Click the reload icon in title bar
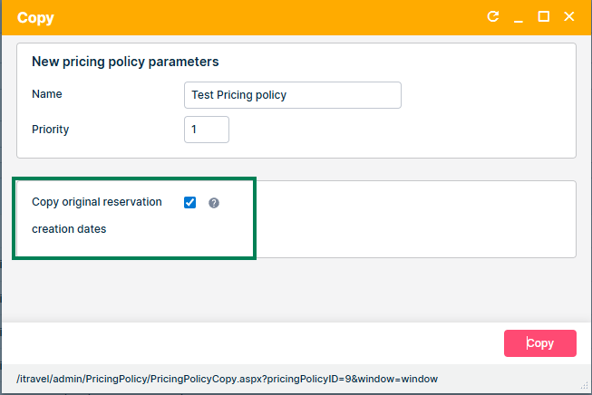 click(x=493, y=17)
